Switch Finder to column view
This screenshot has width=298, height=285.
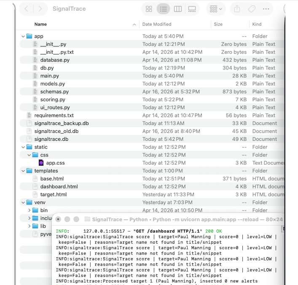pyautogui.click(x=178, y=9)
